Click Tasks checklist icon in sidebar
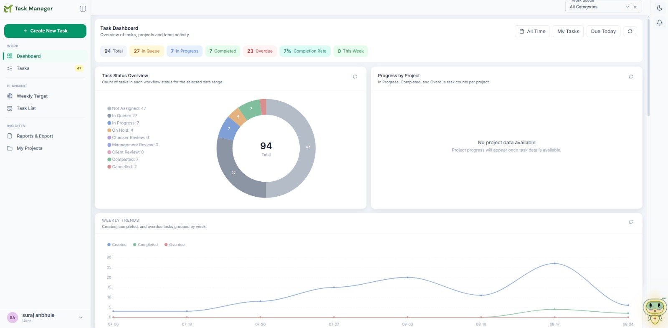The height and width of the screenshot is (328, 668). (10, 68)
